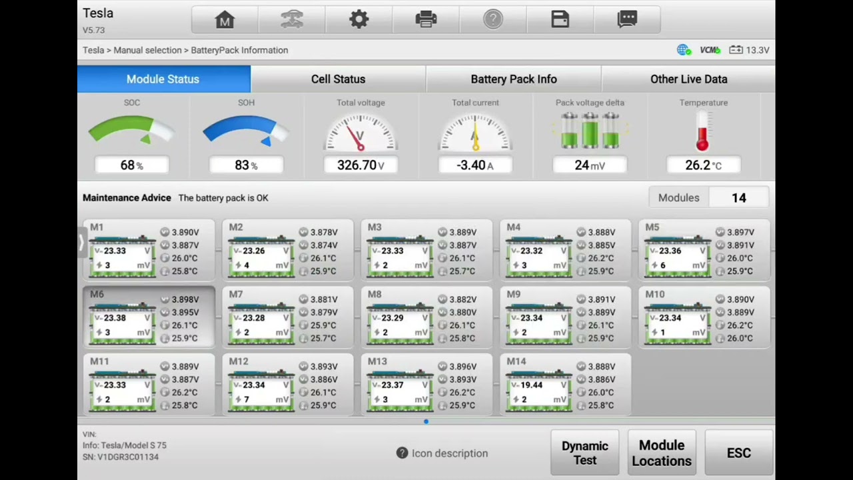
Task: Tap the Total voltage dial gauge
Action: click(361, 132)
